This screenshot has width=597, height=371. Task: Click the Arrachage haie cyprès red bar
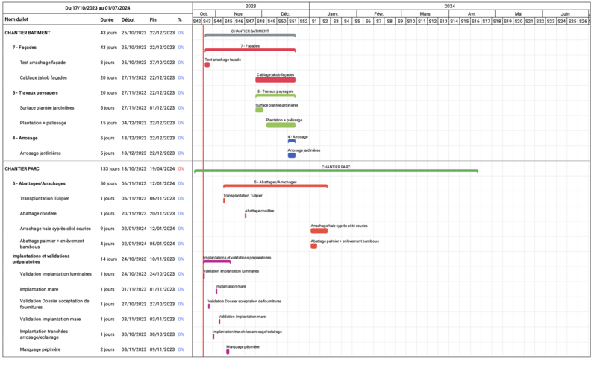click(319, 231)
